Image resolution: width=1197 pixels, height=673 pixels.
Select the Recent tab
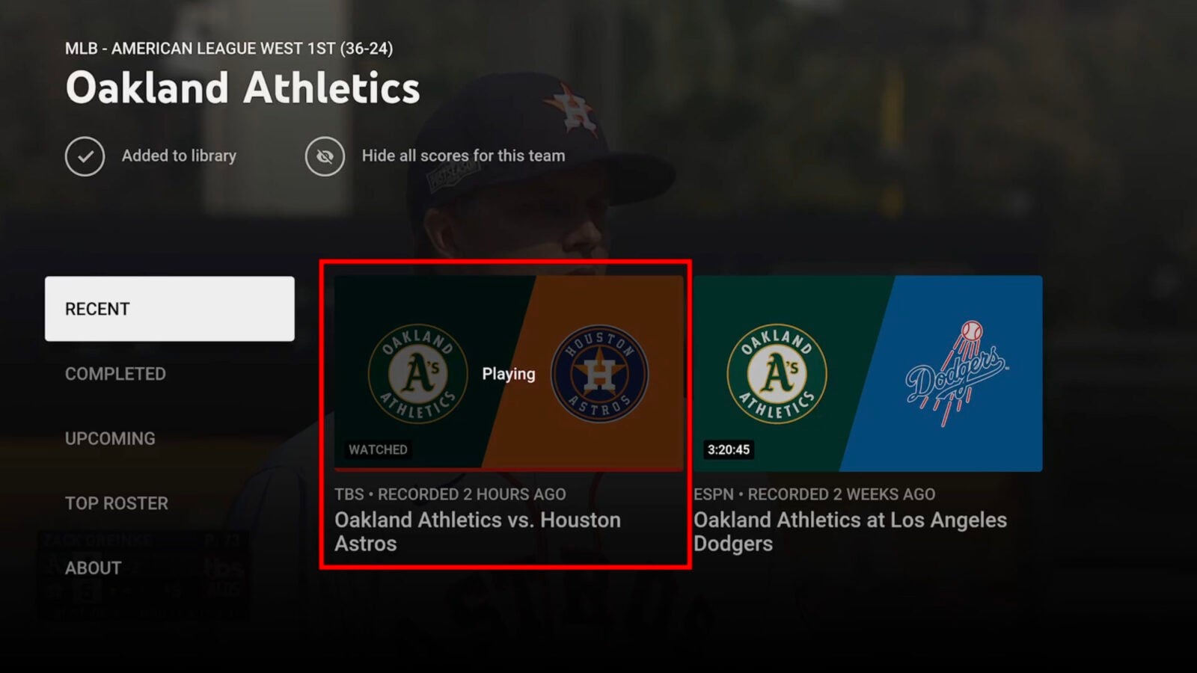pos(170,309)
